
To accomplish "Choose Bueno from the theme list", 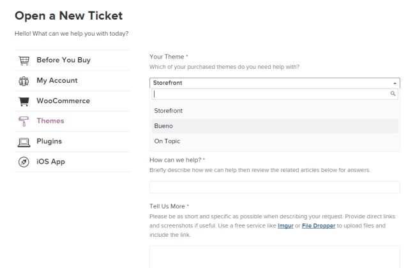I will coord(275,126).
